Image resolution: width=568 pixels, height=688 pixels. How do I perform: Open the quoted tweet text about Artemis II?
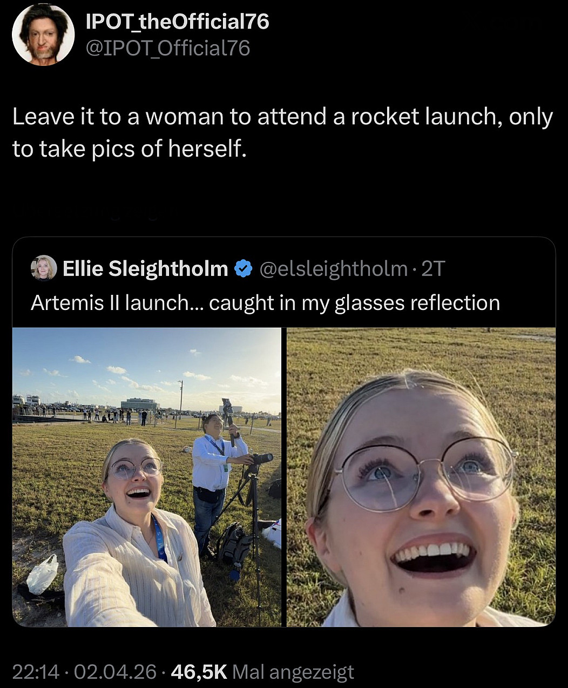click(x=265, y=302)
